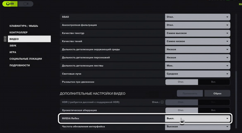Set Размытие при движении to Вкл.
This screenshot has width=242, height=133.
coord(214,82)
